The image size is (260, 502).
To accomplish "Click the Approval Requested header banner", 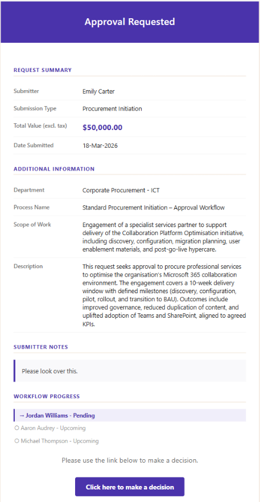I will [x=130, y=22].
